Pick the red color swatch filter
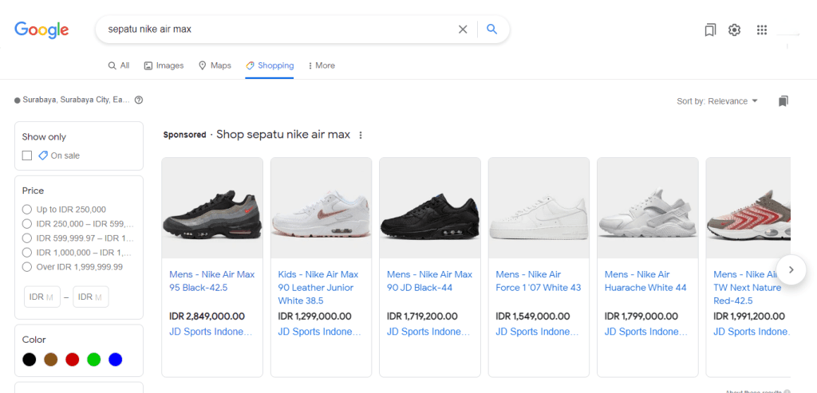The height and width of the screenshot is (393, 817). point(73,360)
